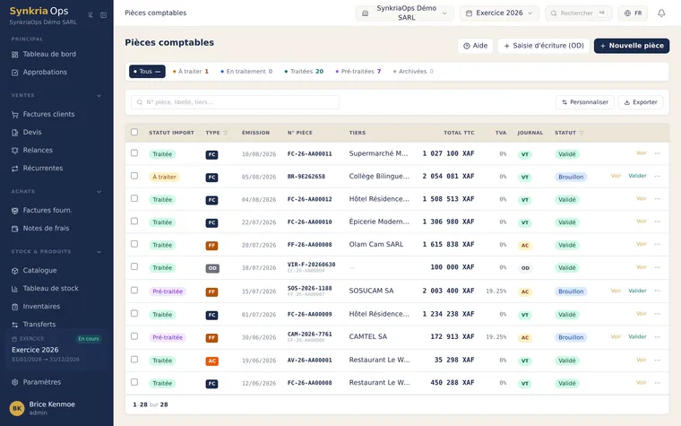The width and height of the screenshot is (681, 426).
Task: Check the VIR-F-20260630 row checkbox
Action: 134,266
